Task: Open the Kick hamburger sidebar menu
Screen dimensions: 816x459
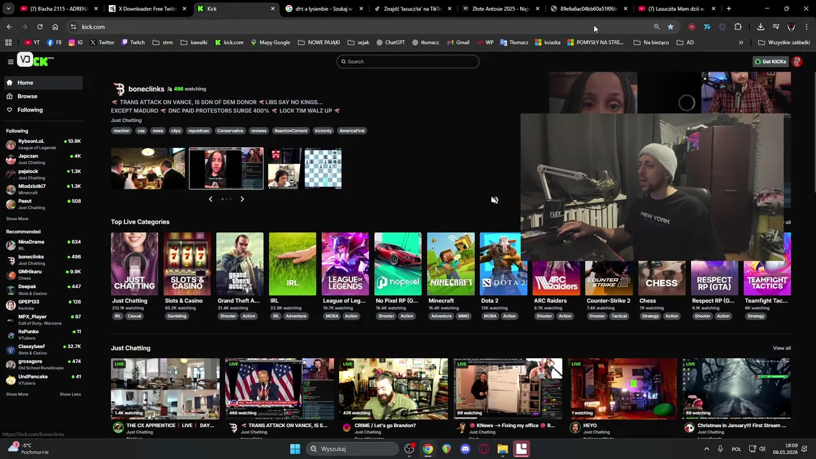Action: point(10,62)
